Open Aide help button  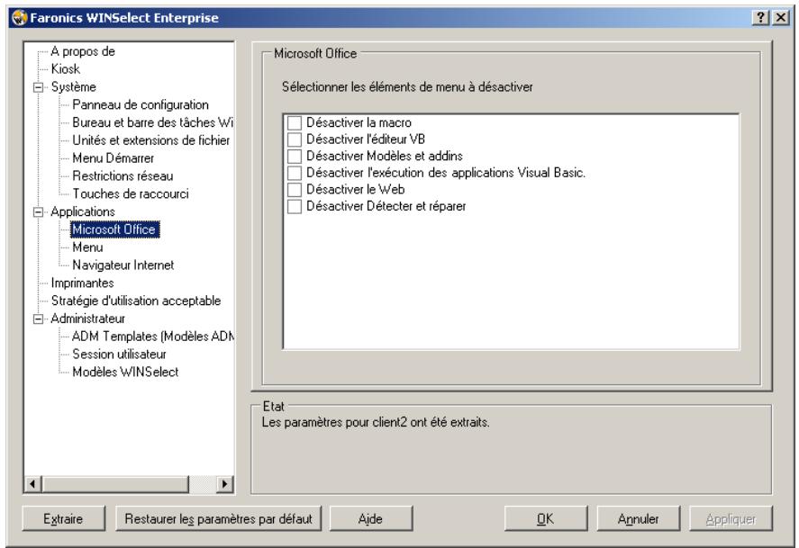pyautogui.click(x=370, y=519)
